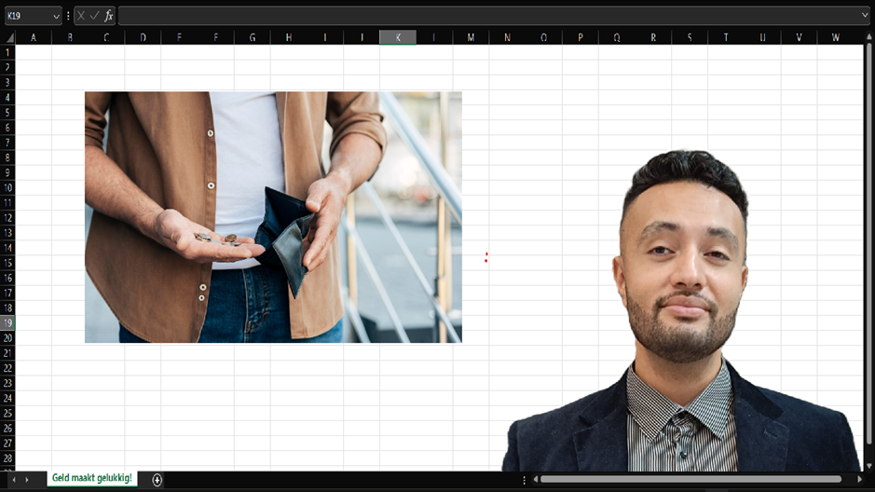Click the Name Box showing K19
The height and width of the screenshot is (492, 875).
[26, 16]
